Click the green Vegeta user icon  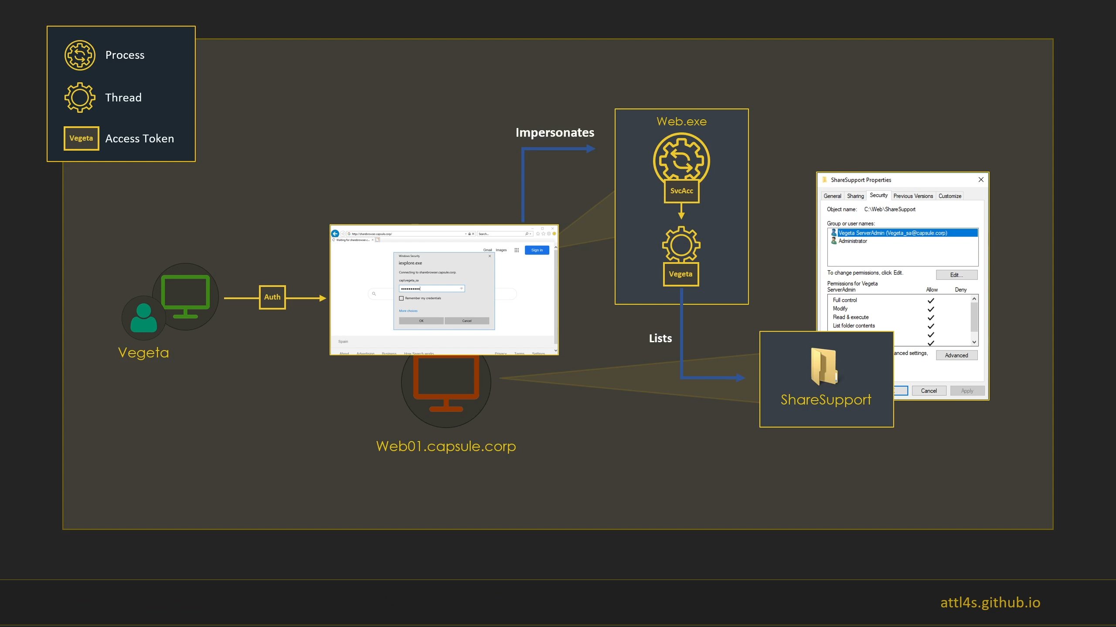pos(143,318)
